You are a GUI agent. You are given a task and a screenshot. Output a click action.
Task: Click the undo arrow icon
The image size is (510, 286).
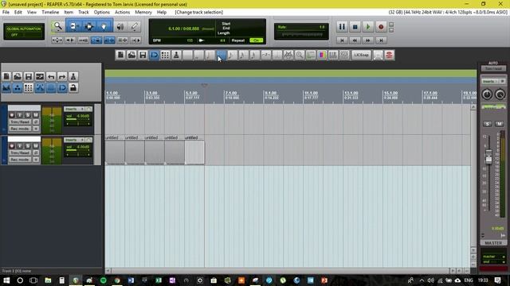click(x=51, y=76)
